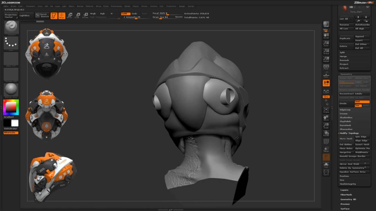Open the stroke type Dots selector
The width and height of the screenshot is (376, 211).
[x=11, y=43]
